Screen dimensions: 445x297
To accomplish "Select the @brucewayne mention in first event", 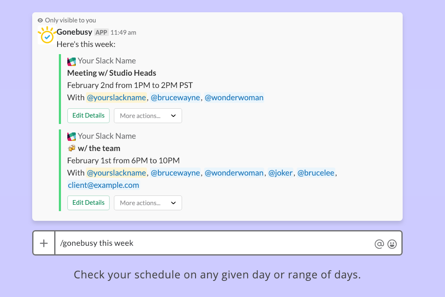I will [175, 97].
